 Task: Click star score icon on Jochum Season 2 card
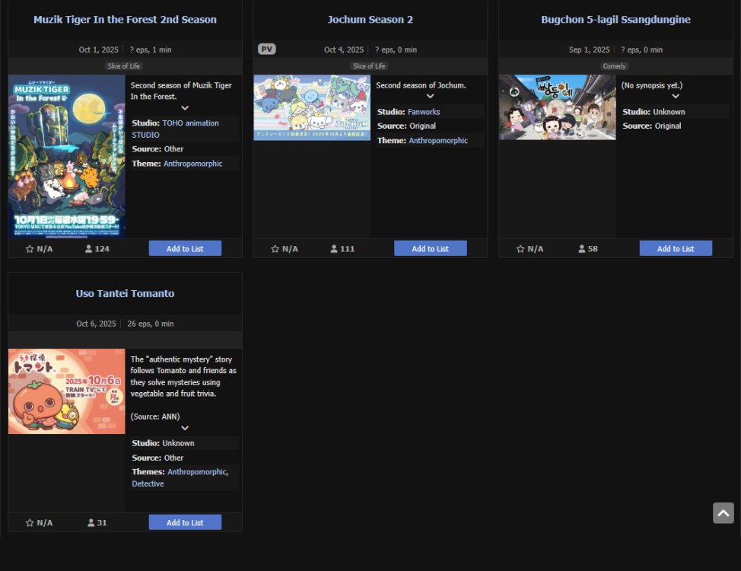pos(275,249)
